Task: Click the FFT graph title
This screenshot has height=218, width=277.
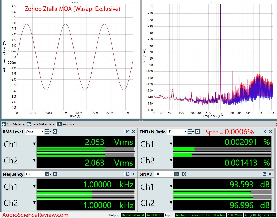Action: point(213,2)
